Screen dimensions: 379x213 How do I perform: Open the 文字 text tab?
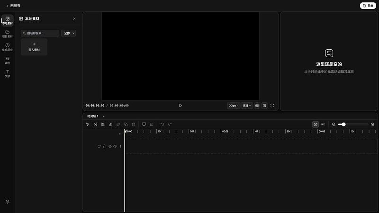[7, 74]
